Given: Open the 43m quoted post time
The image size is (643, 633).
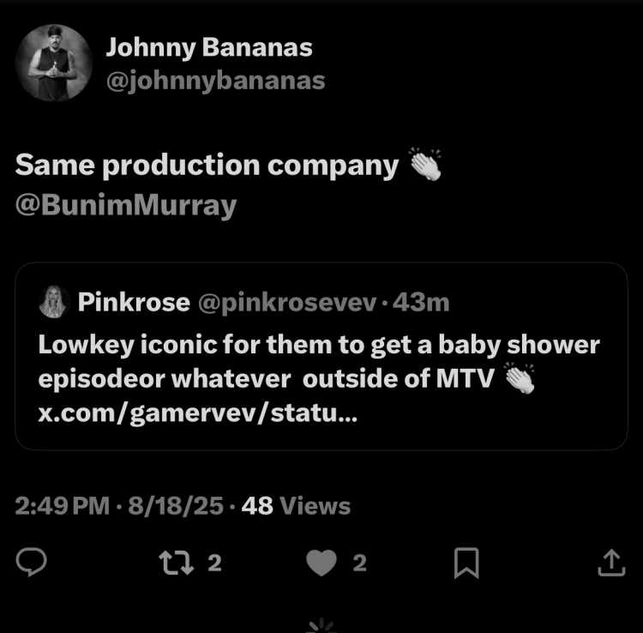Looking at the screenshot, I should [x=421, y=303].
